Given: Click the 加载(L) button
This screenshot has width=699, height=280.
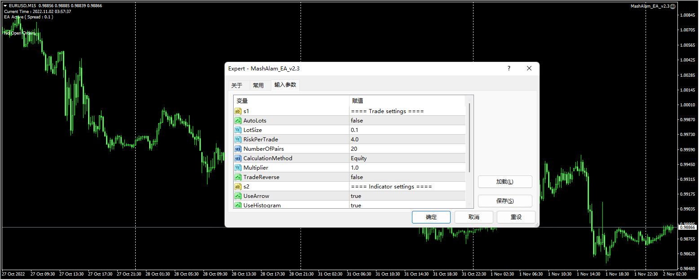Looking at the screenshot, I should pyautogui.click(x=505, y=182).
